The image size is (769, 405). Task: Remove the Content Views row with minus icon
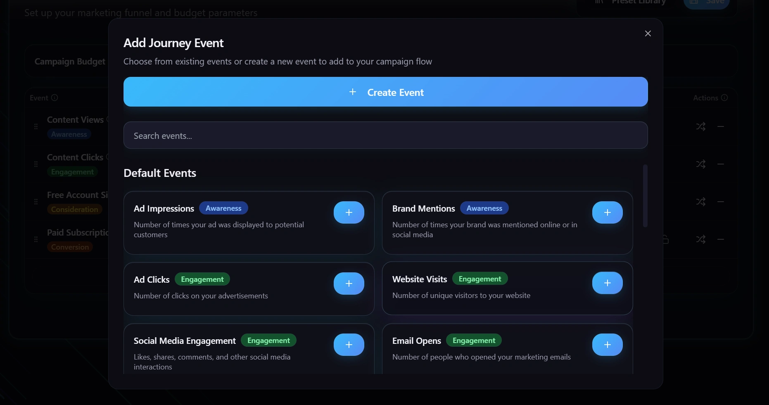click(x=721, y=126)
